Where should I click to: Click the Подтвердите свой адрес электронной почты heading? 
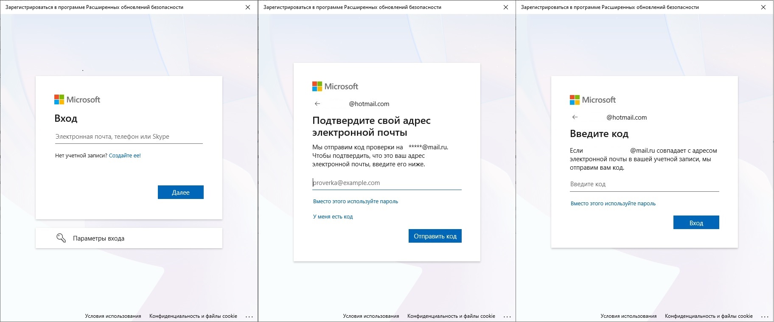(x=371, y=126)
